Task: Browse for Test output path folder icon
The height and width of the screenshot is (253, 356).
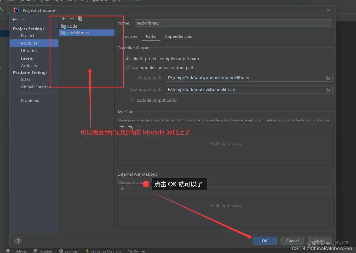Action: coord(328,90)
